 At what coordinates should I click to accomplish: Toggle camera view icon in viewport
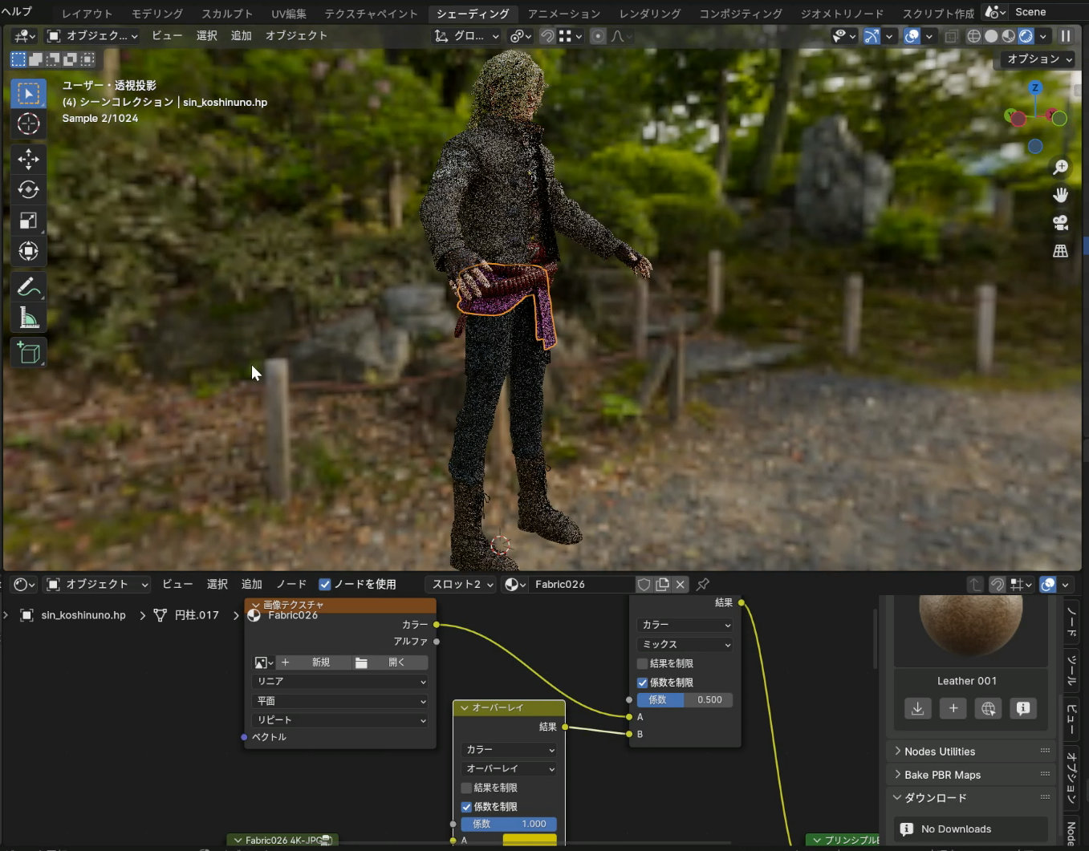coord(1060,222)
